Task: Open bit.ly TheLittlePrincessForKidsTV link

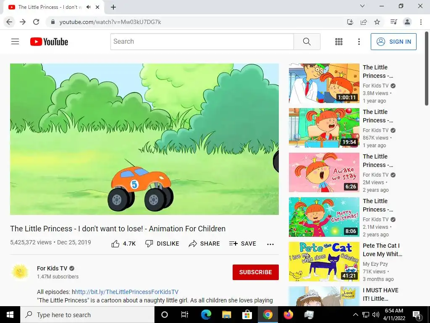Action: 127,292
